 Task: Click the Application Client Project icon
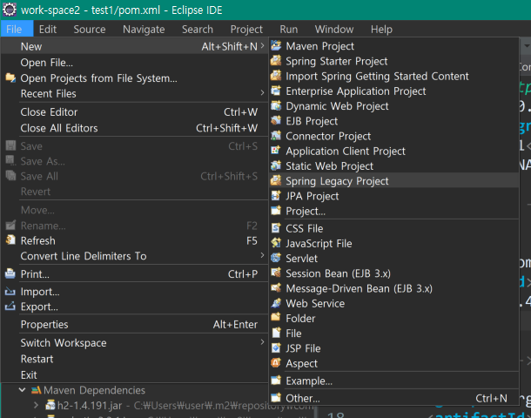276,151
